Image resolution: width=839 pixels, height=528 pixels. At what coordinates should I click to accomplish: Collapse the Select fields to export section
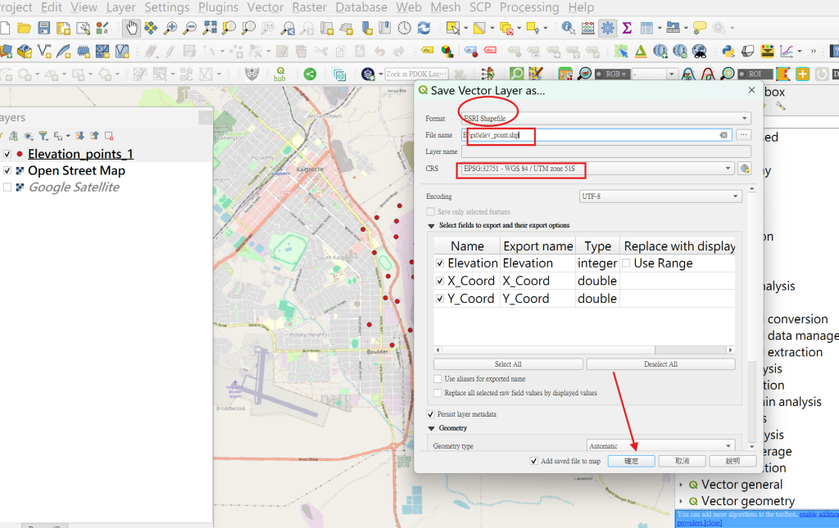click(431, 225)
